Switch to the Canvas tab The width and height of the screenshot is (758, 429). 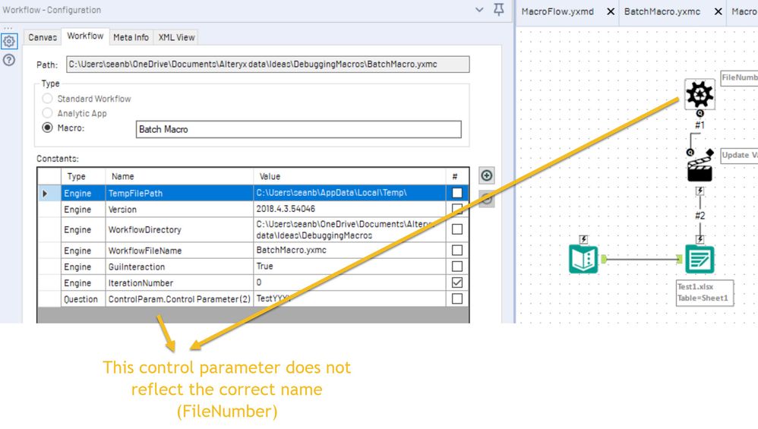43,37
